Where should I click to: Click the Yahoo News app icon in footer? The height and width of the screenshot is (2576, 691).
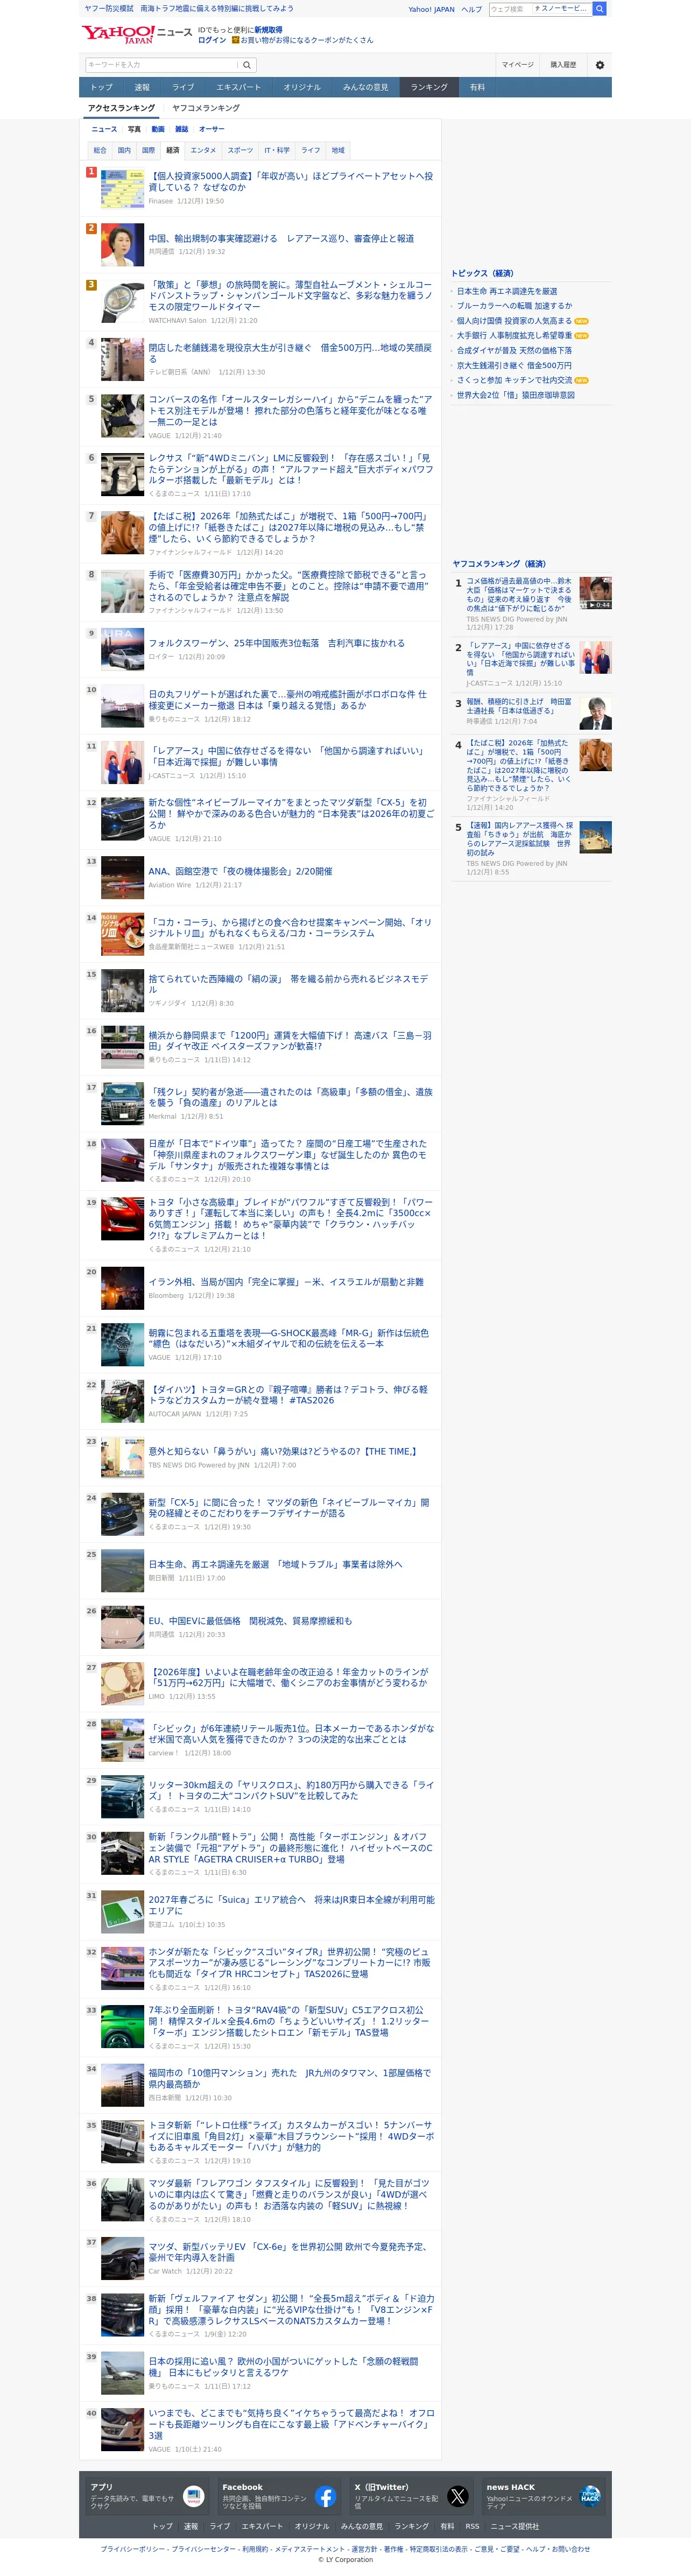(x=193, y=2496)
